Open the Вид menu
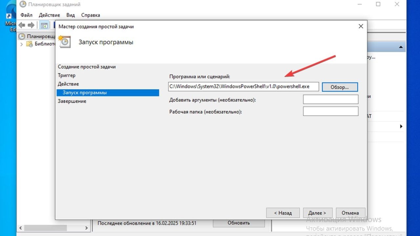 coord(71,15)
